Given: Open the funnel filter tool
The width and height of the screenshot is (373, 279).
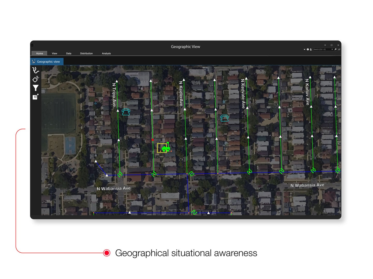Looking at the screenshot, I should pos(35,88).
